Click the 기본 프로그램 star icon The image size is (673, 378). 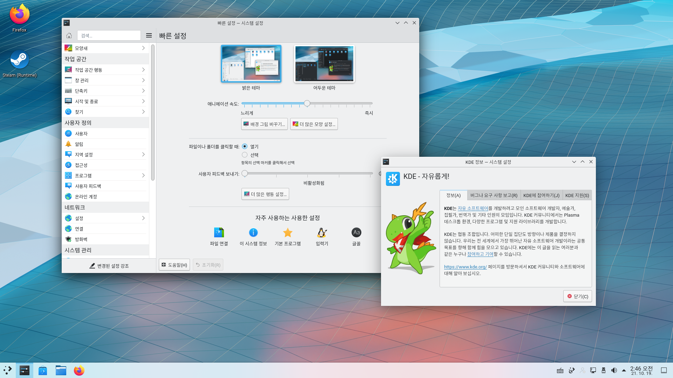pyautogui.click(x=287, y=233)
